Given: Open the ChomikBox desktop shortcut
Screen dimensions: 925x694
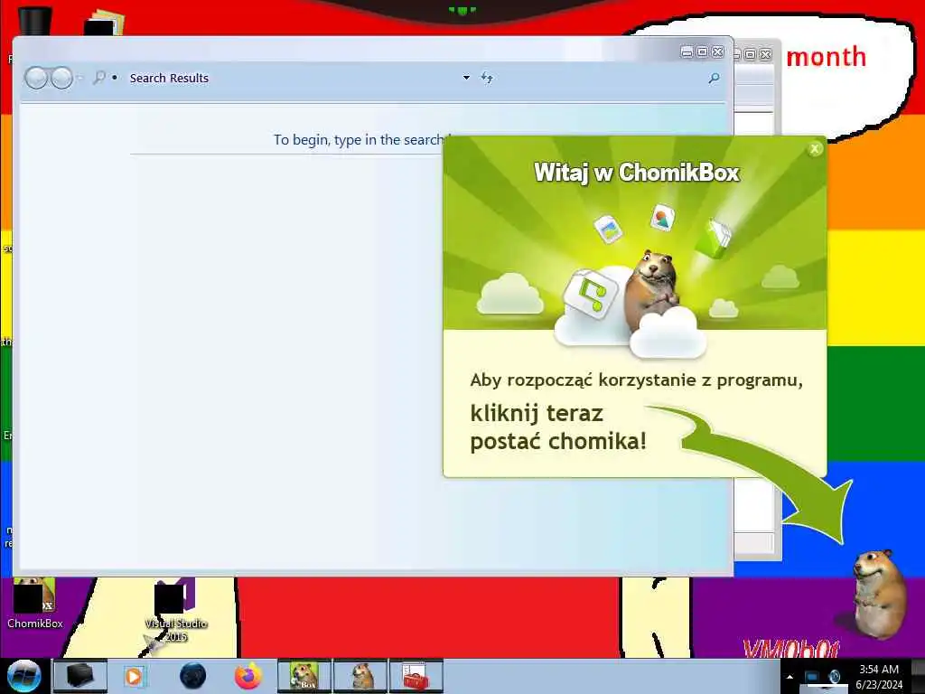Looking at the screenshot, I should click(x=35, y=603).
